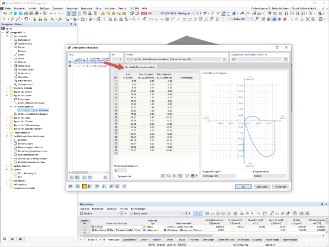Toggle OFANG object snap in status bar
The height and width of the screenshot is (247, 329).
(x=182, y=245)
